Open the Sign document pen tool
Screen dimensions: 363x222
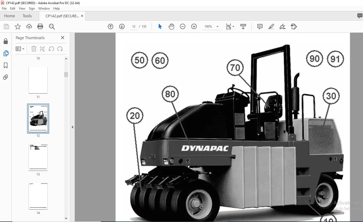(x=282, y=27)
